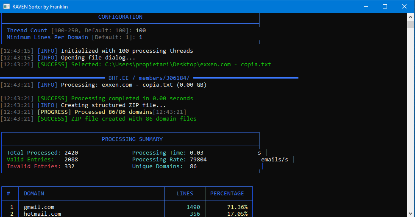Click the 'RAVEN Sorter by Franklin' window title
The width and height of the screenshot is (415, 217).
point(40,7)
